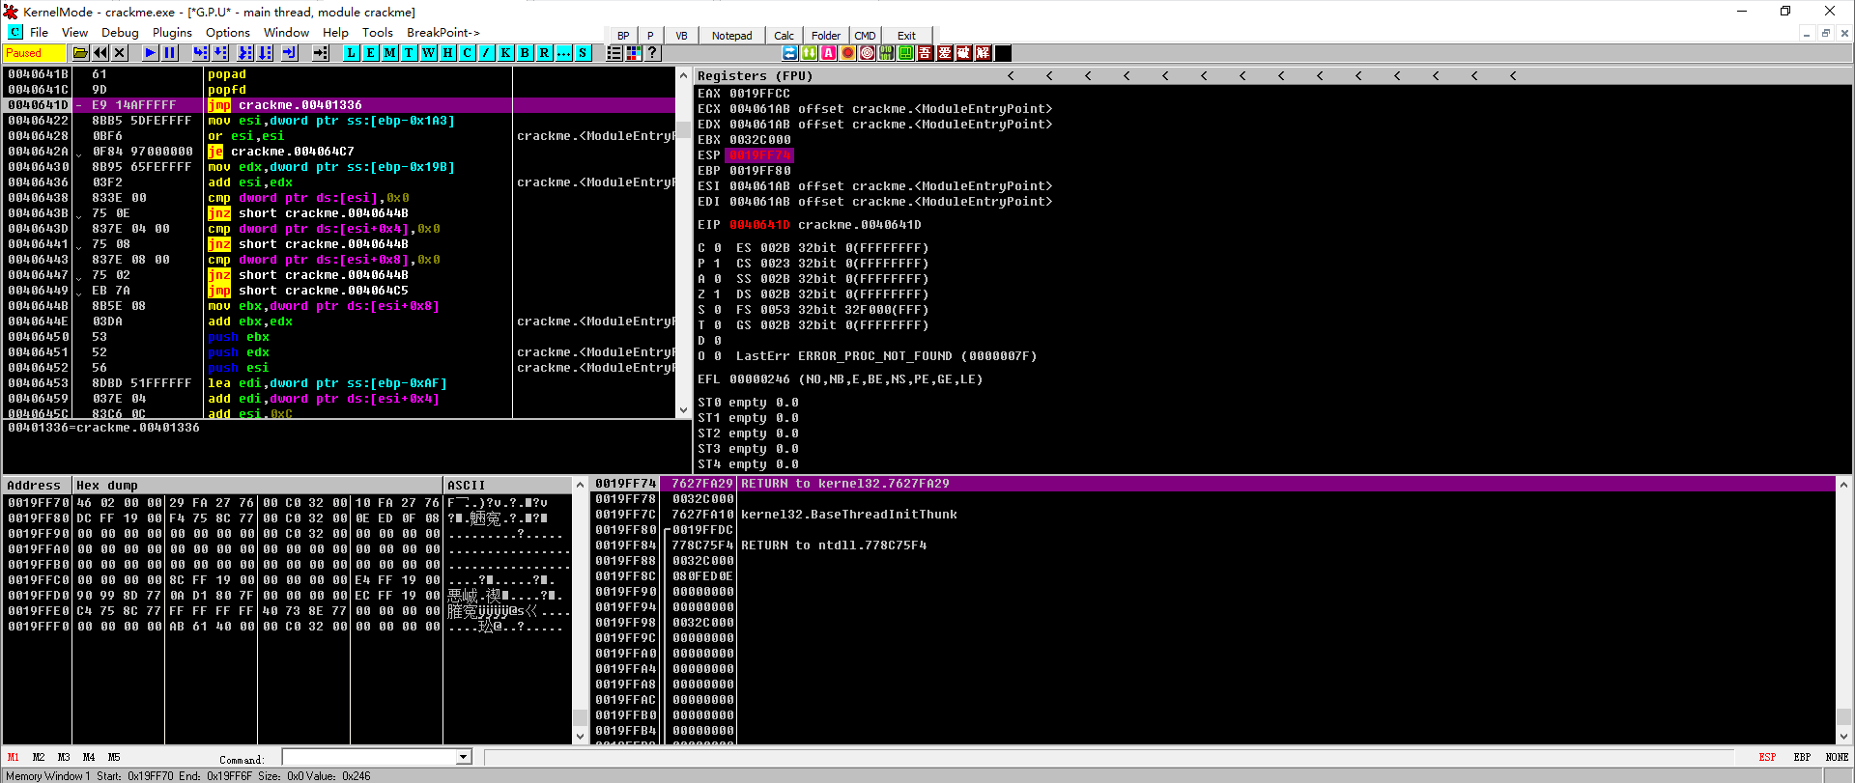Click the Go to address arrow icon
The height and width of the screenshot is (783, 1855).
tap(321, 53)
